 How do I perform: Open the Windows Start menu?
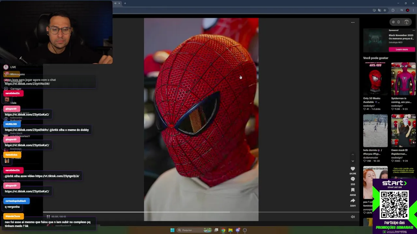point(172,230)
